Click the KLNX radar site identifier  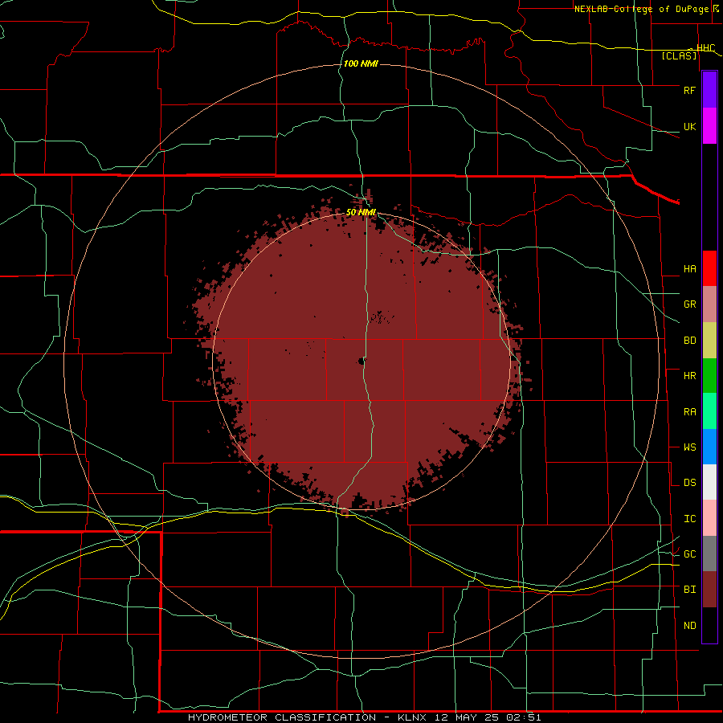pyautogui.click(x=411, y=717)
